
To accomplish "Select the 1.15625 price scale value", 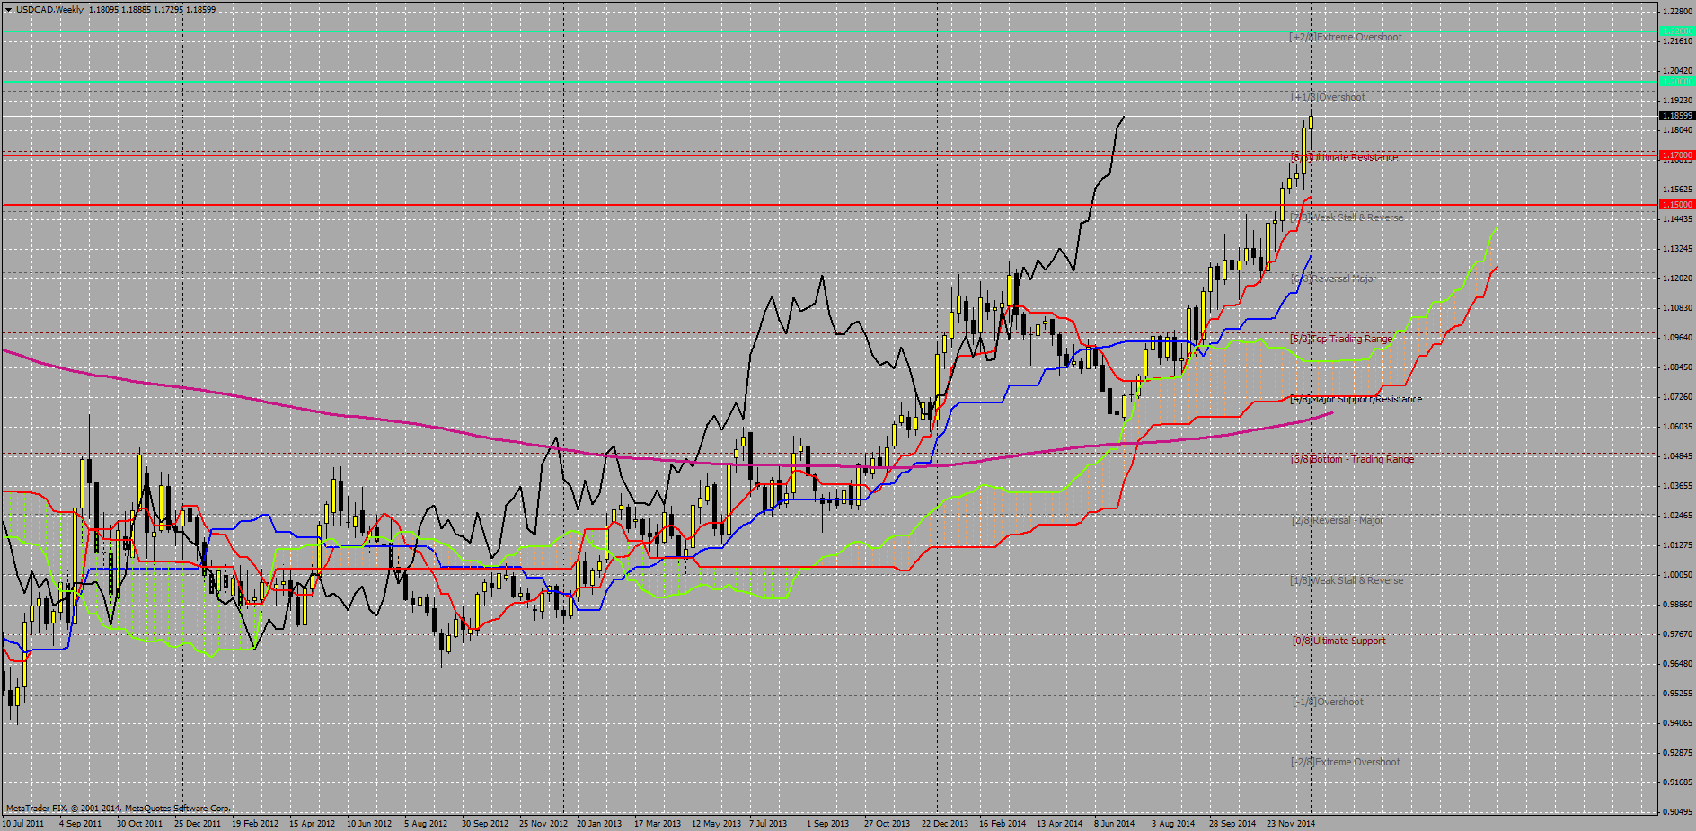I will (1677, 190).
